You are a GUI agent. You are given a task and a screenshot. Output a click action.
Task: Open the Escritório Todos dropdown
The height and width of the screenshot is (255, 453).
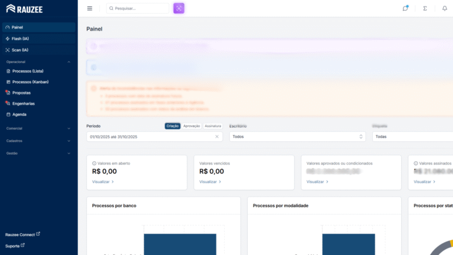pos(297,137)
